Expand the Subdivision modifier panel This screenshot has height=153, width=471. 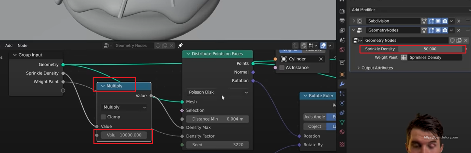coord(353,21)
